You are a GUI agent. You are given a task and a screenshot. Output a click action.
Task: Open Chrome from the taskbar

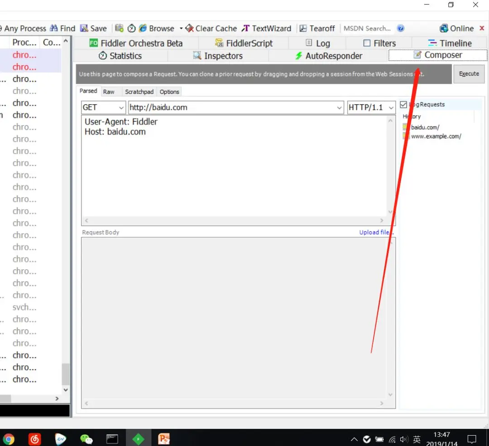pos(8,439)
